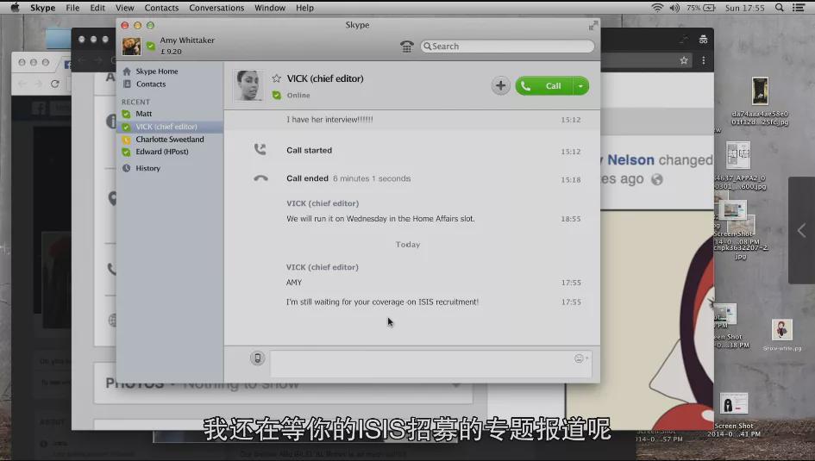Click the Sun 17:55 clock
Image resolution: width=815 pixels, height=461 pixels.
745,8
